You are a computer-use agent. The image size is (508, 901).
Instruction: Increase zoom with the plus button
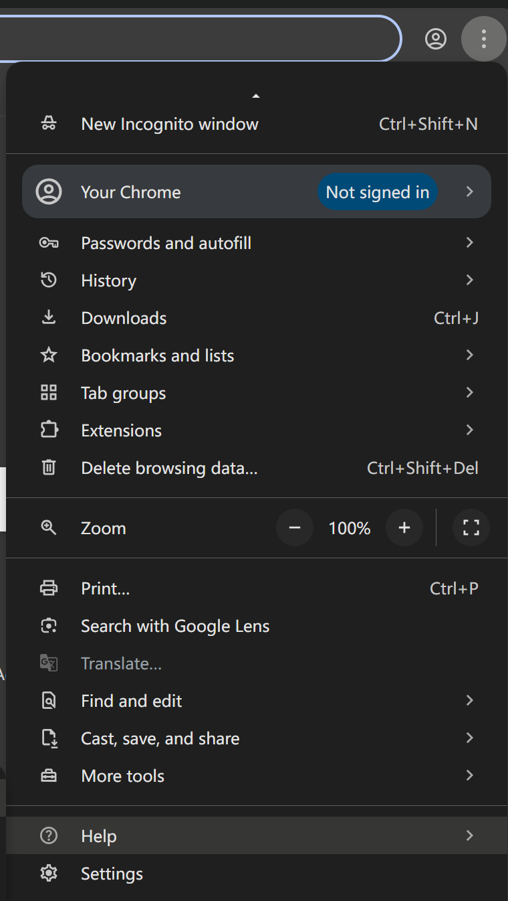tap(404, 528)
